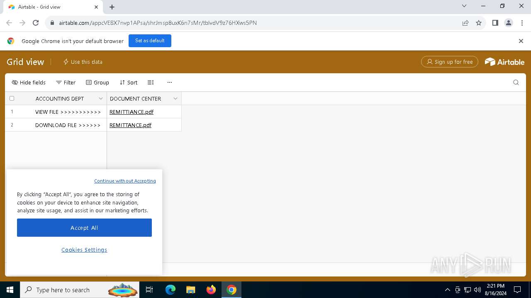
Task: Open the Windows Start menu
Action: (x=10, y=290)
